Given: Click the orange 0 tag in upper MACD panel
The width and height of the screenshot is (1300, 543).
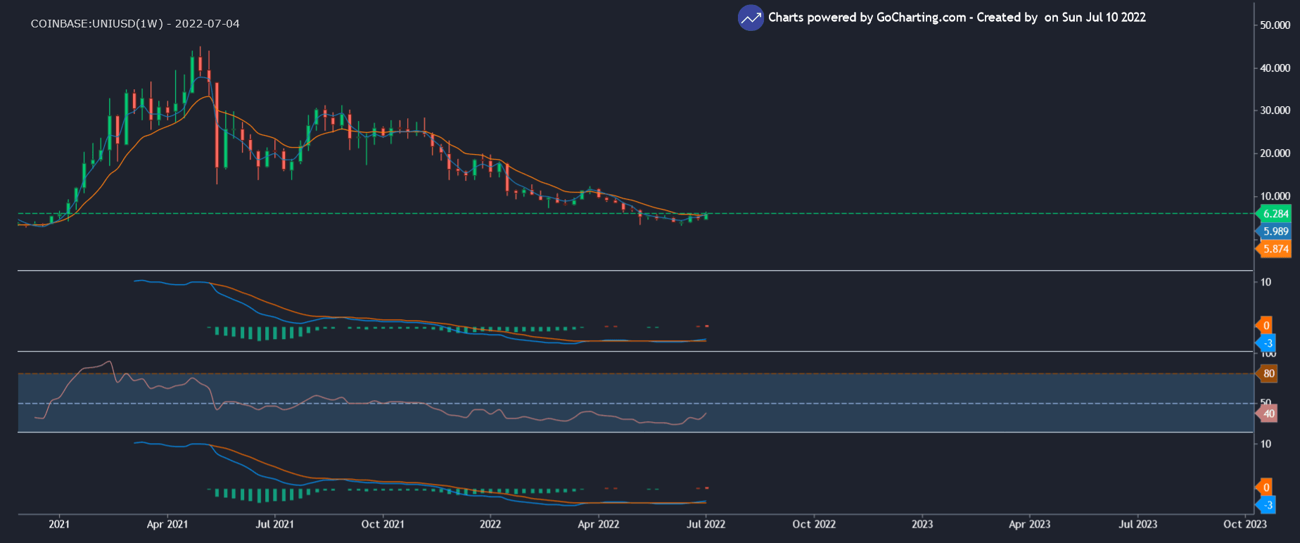Looking at the screenshot, I should pos(1266,325).
